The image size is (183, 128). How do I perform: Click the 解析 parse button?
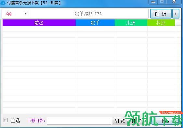[x=161, y=14]
